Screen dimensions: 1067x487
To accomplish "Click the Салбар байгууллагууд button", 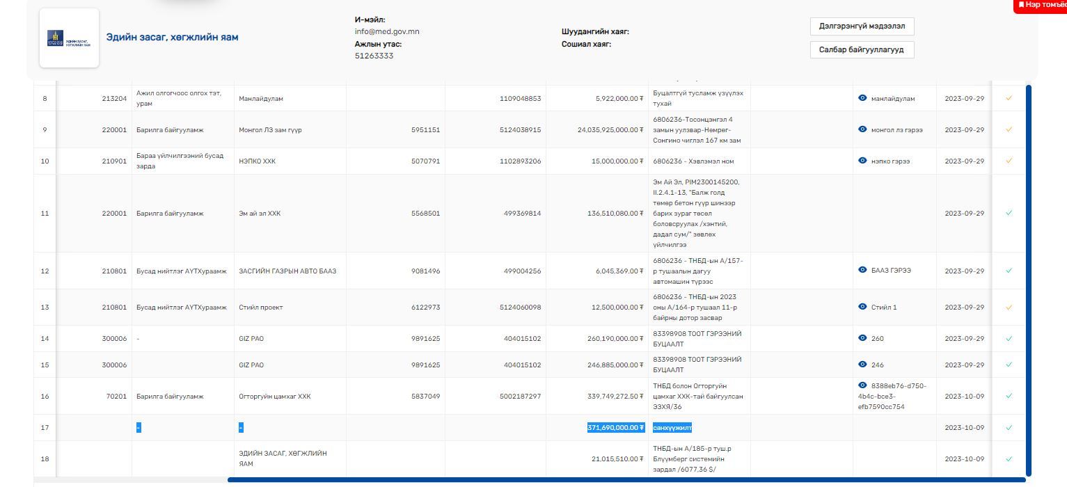I will pyautogui.click(x=862, y=50).
